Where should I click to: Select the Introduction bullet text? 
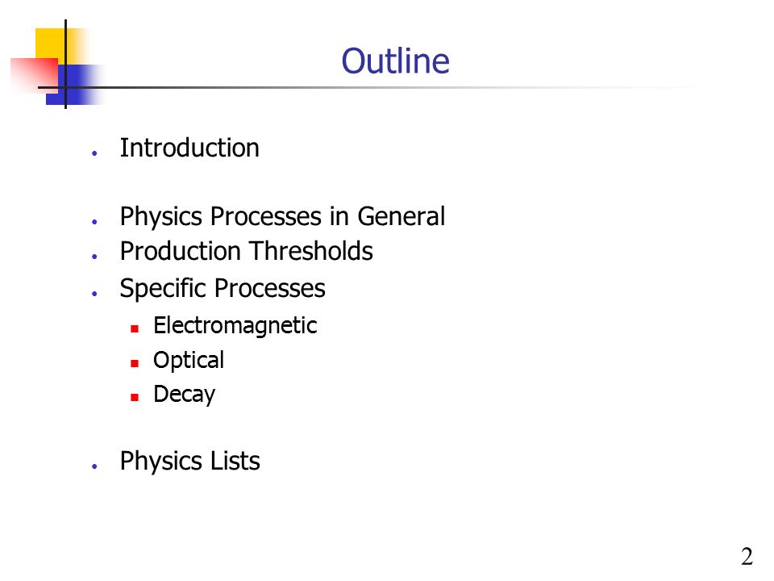(x=189, y=148)
